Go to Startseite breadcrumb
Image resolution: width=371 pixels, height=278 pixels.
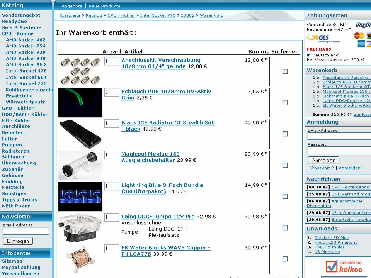point(70,15)
